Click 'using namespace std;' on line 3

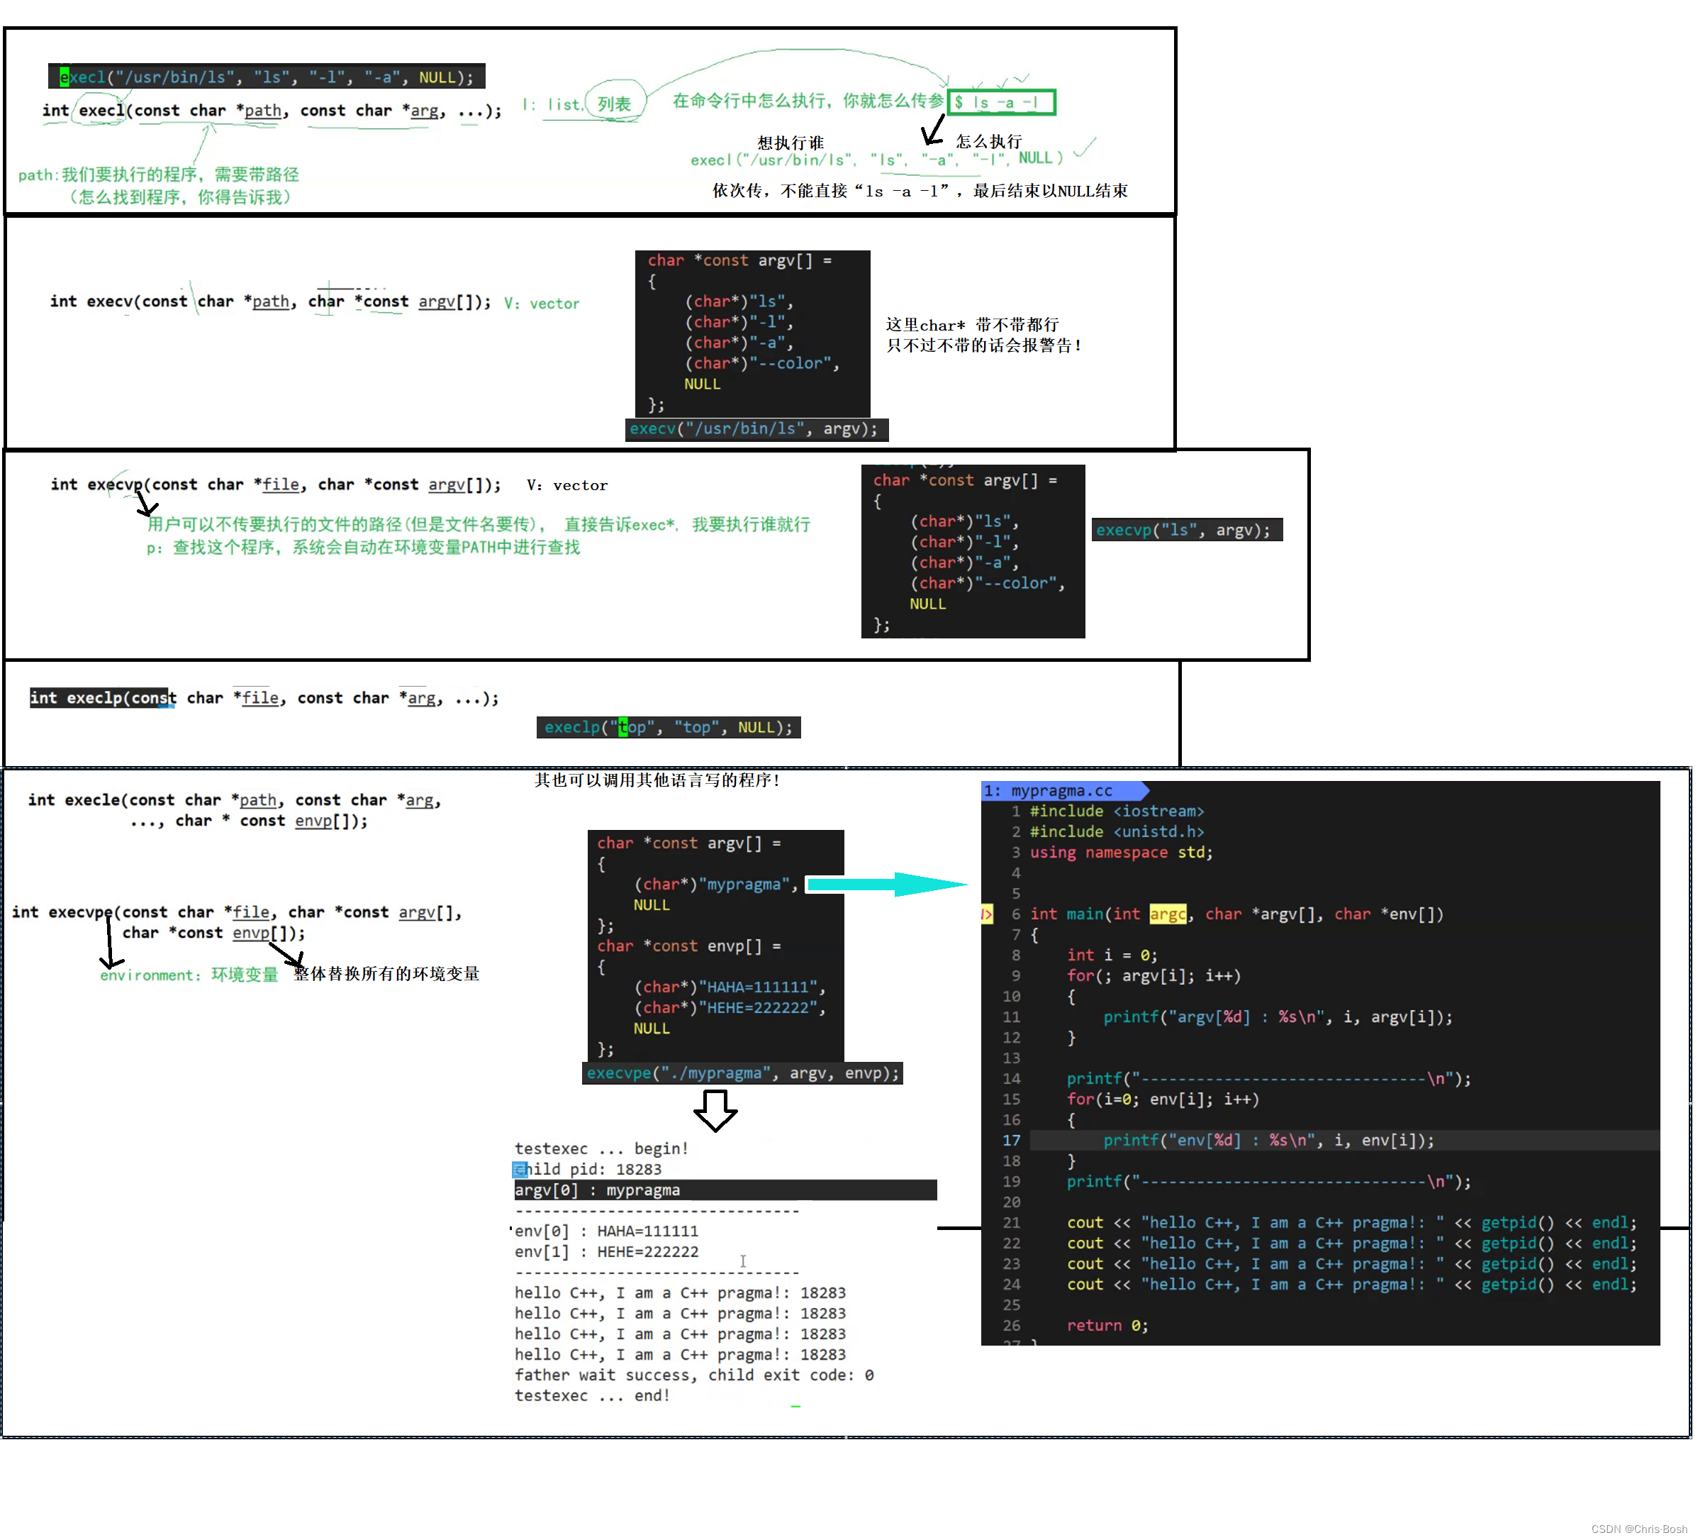click(1121, 852)
